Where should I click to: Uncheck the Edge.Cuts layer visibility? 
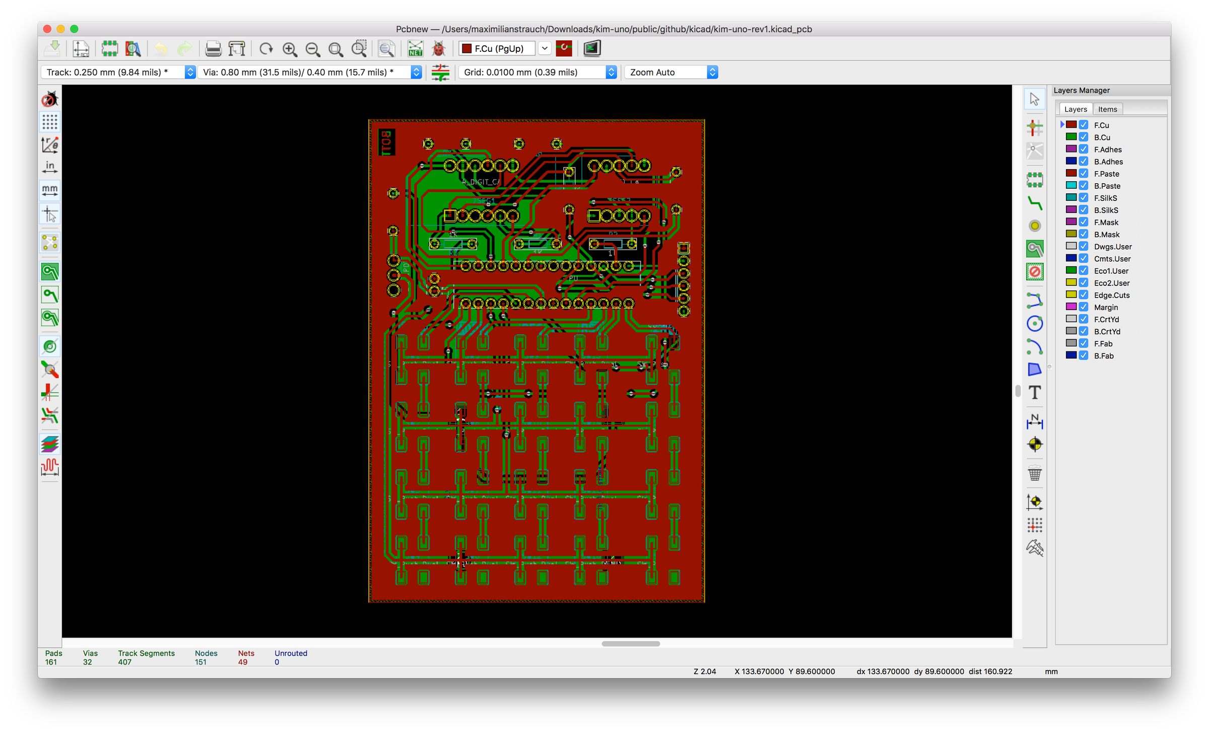1083,295
